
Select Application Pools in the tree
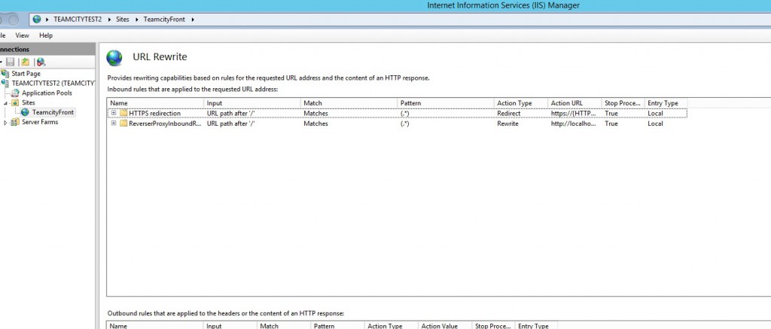[x=47, y=93]
